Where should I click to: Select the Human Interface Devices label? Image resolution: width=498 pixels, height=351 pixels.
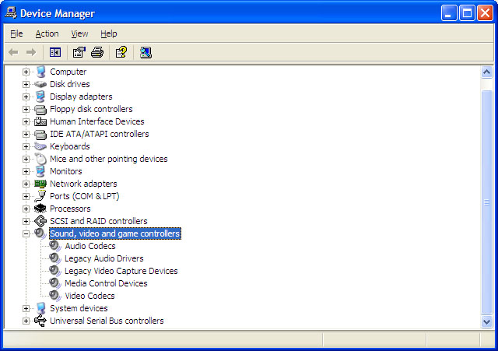[x=96, y=121]
